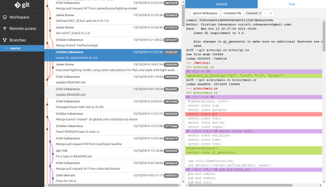Screen dimensions: 326x187
Task: Select commit 'Set LIGHT_SCALE to 2.0.'
Action: (113, 30)
